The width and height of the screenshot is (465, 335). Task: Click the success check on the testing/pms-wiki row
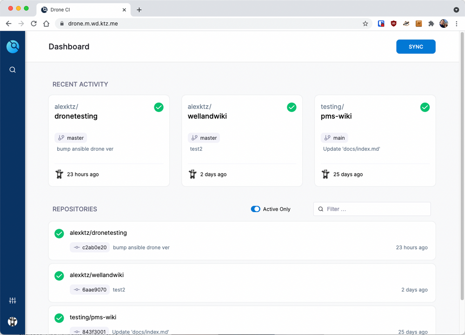pos(59,318)
